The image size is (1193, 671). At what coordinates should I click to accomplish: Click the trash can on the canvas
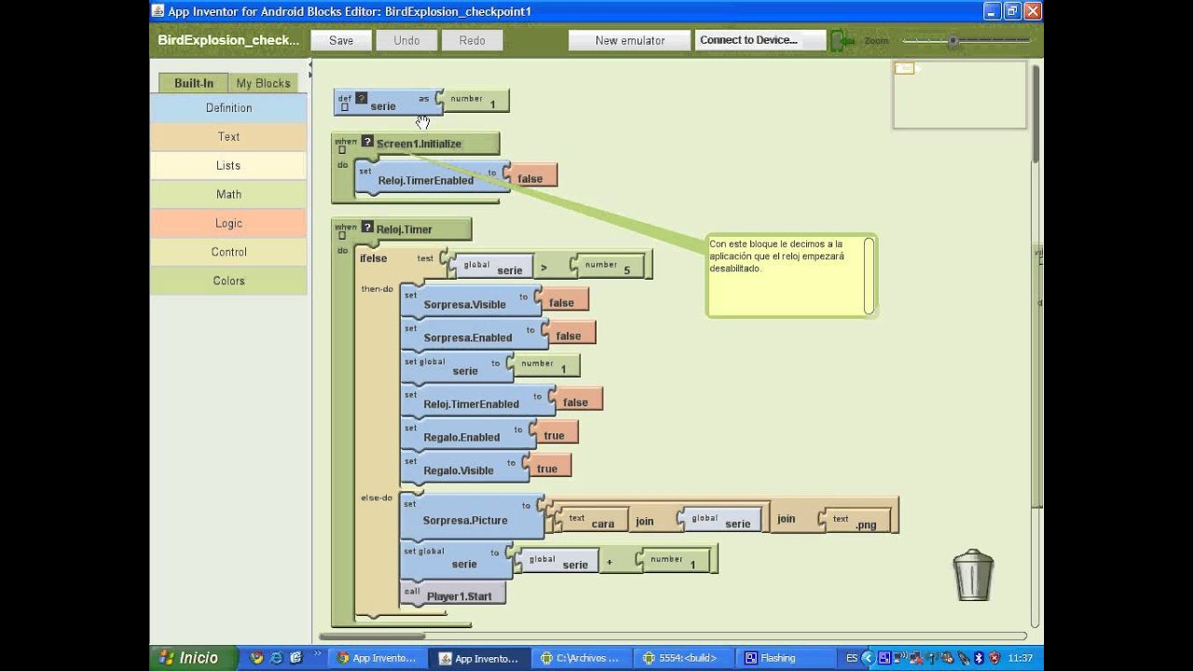(973, 575)
